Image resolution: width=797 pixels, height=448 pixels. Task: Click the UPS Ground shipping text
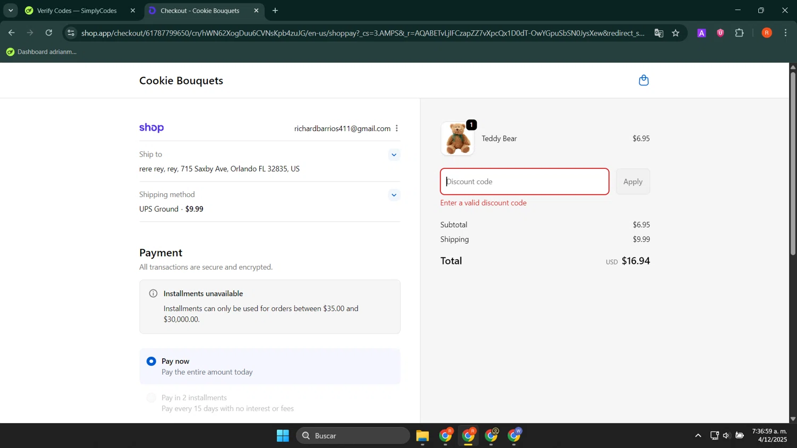(x=159, y=209)
